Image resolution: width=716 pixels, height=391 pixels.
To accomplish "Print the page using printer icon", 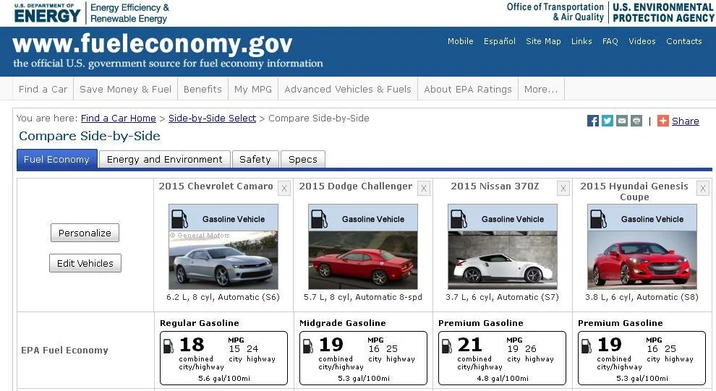I will click(636, 121).
